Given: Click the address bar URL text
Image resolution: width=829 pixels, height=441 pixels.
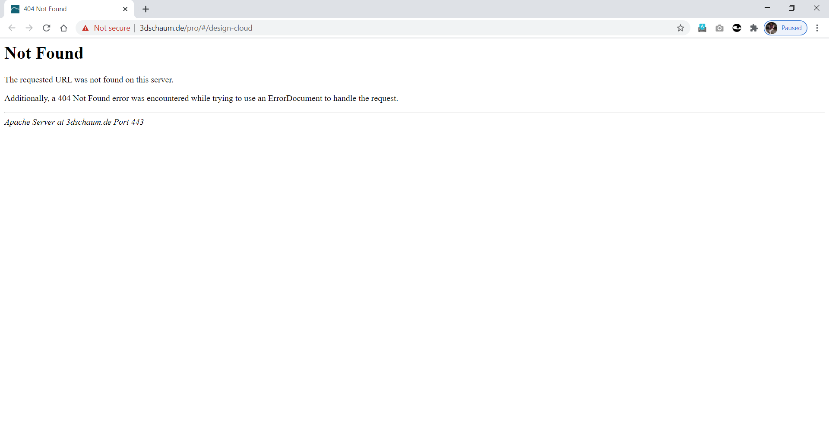Looking at the screenshot, I should pyautogui.click(x=196, y=28).
